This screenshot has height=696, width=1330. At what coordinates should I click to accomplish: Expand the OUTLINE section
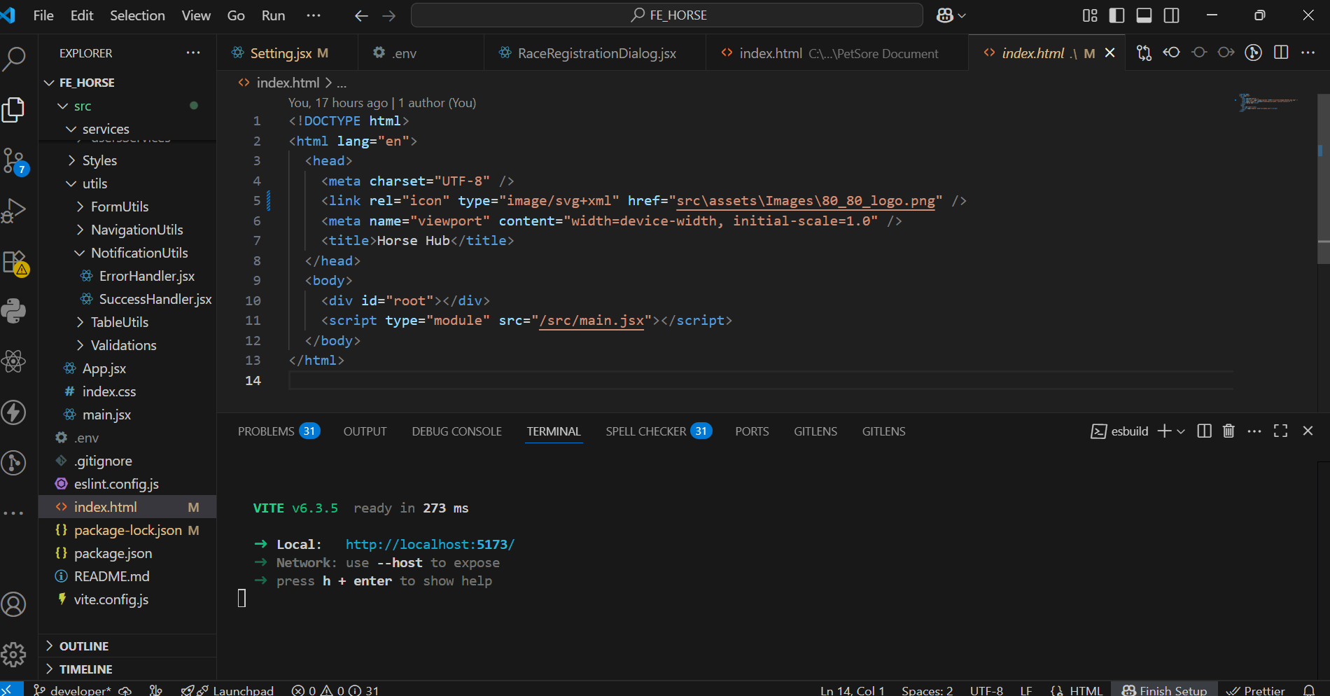83,646
